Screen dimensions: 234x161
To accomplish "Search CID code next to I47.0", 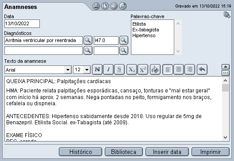I will [123, 40].
